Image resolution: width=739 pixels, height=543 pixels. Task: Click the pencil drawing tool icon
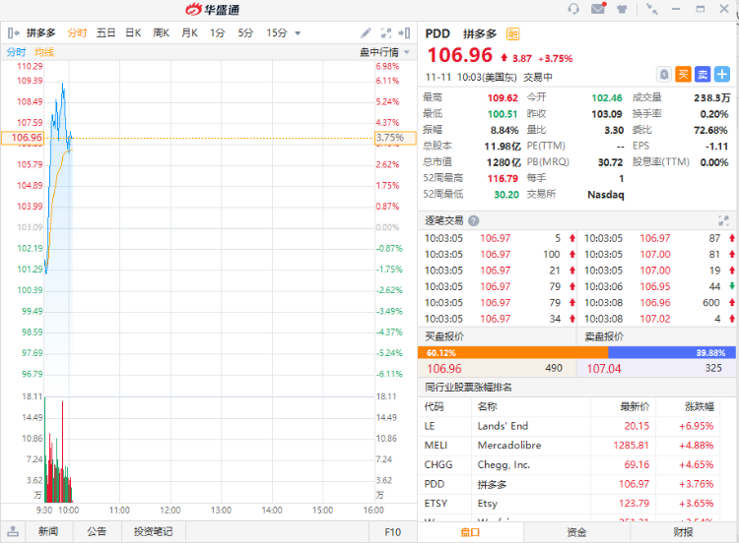coord(366,33)
